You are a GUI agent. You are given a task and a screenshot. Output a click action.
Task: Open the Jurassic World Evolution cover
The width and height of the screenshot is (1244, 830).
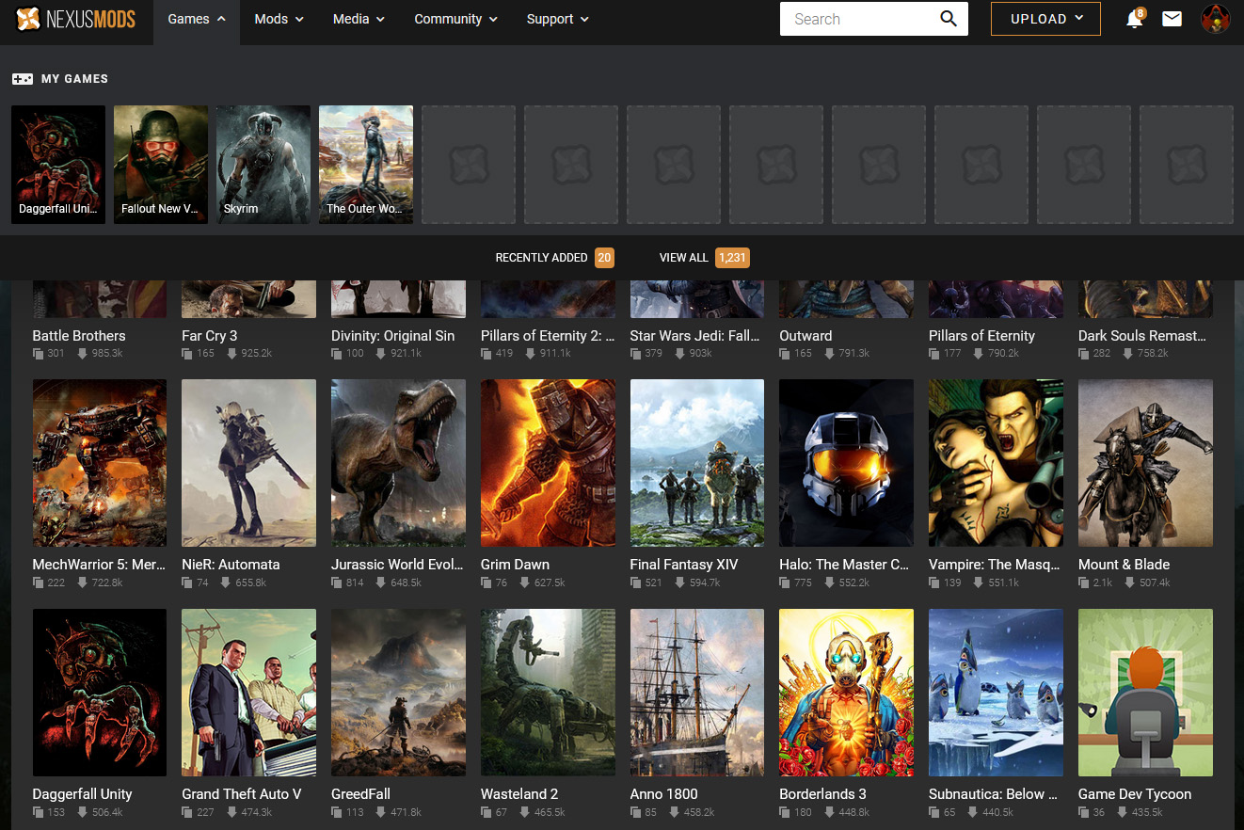[398, 463]
